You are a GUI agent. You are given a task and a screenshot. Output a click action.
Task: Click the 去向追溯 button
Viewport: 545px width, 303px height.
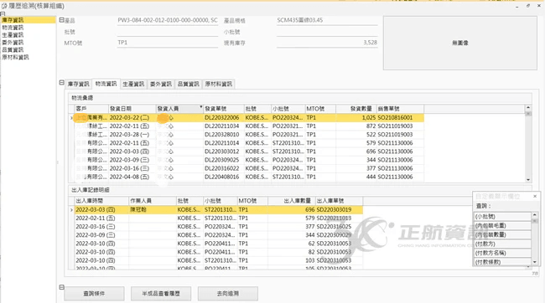(228, 294)
